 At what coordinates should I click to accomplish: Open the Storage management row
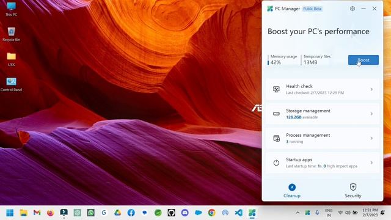pyautogui.click(x=323, y=114)
